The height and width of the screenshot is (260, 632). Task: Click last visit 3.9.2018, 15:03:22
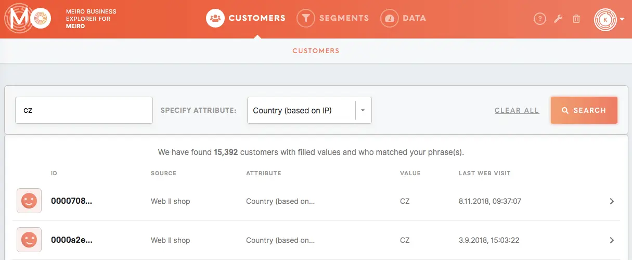point(489,240)
